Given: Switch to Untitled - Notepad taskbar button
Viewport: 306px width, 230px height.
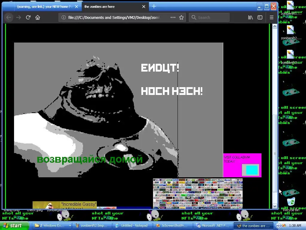Looking at the screenshot, I should coord(132,226).
